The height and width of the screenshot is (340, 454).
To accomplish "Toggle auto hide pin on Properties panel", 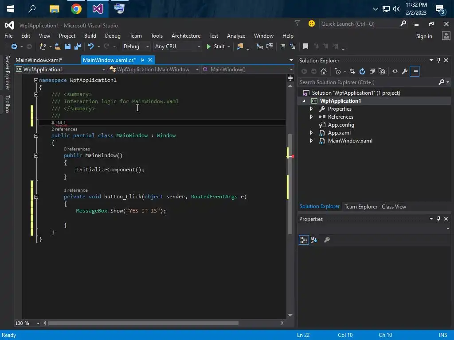I will pos(438,219).
